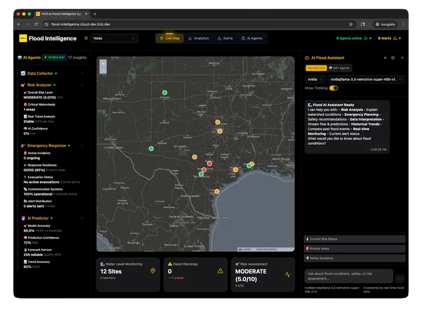Viewport: 422px width, 316px height.
Task: Click the Incognito browser indicator
Action: pyautogui.click(x=385, y=24)
